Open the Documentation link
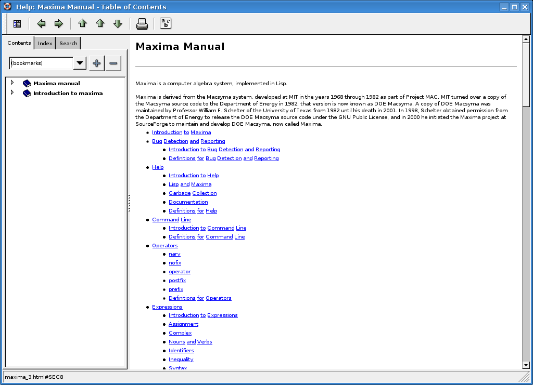The image size is (533, 385). pyautogui.click(x=188, y=202)
